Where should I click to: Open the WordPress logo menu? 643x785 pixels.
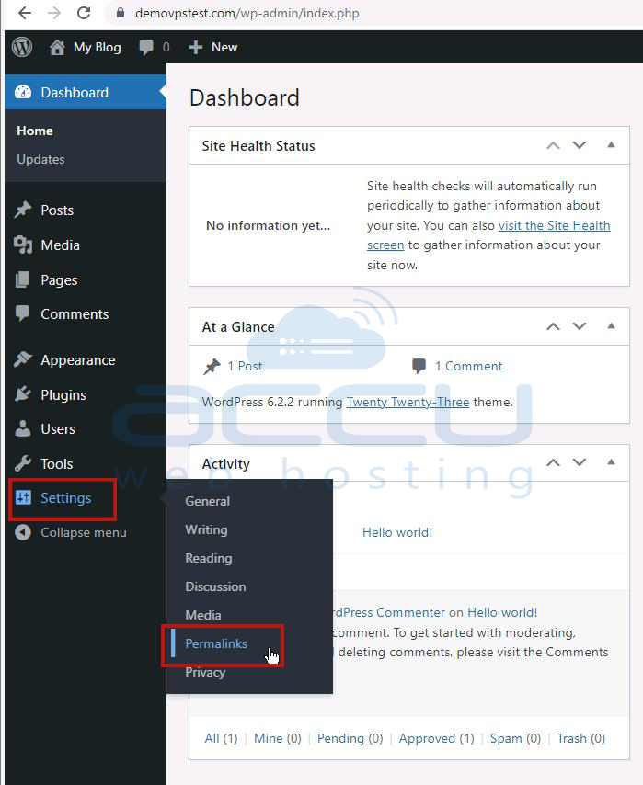click(x=22, y=47)
